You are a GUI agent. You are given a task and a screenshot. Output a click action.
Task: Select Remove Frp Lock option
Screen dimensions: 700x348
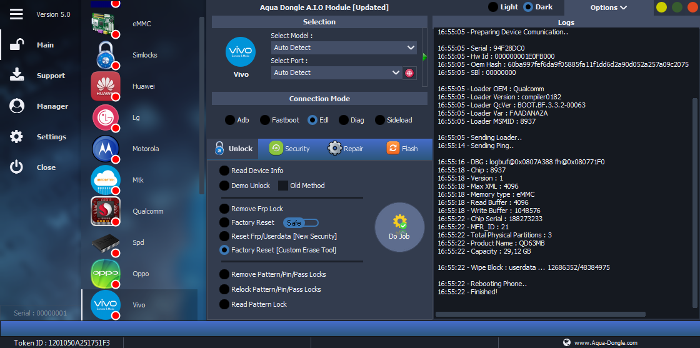251,209
